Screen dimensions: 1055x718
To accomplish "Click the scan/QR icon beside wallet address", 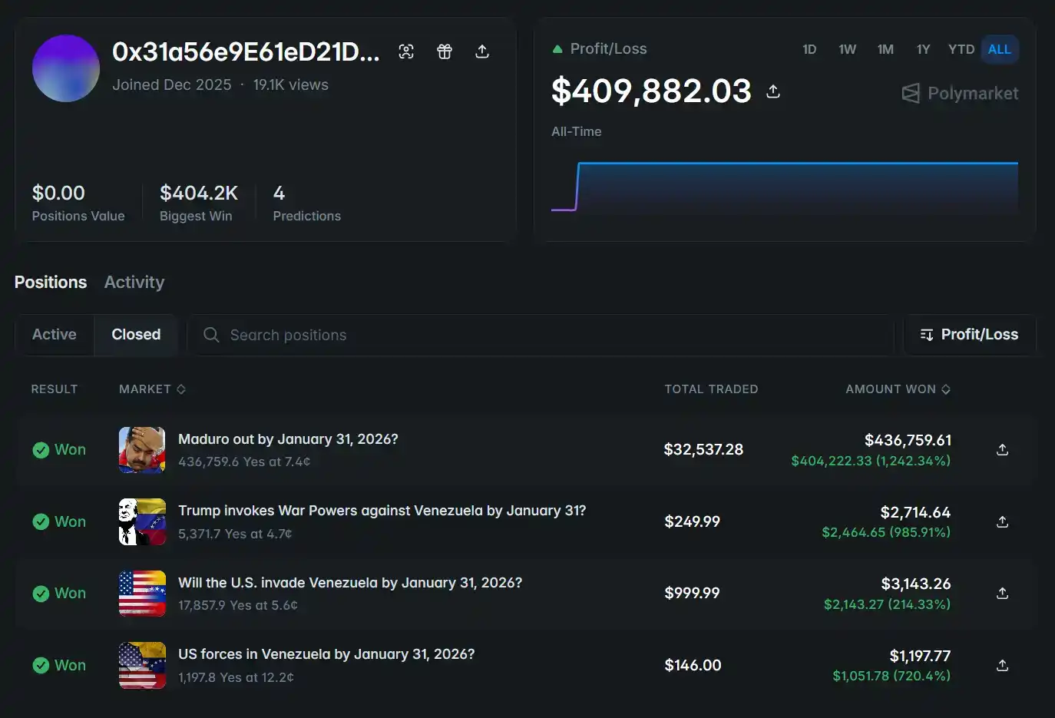I will [x=406, y=51].
